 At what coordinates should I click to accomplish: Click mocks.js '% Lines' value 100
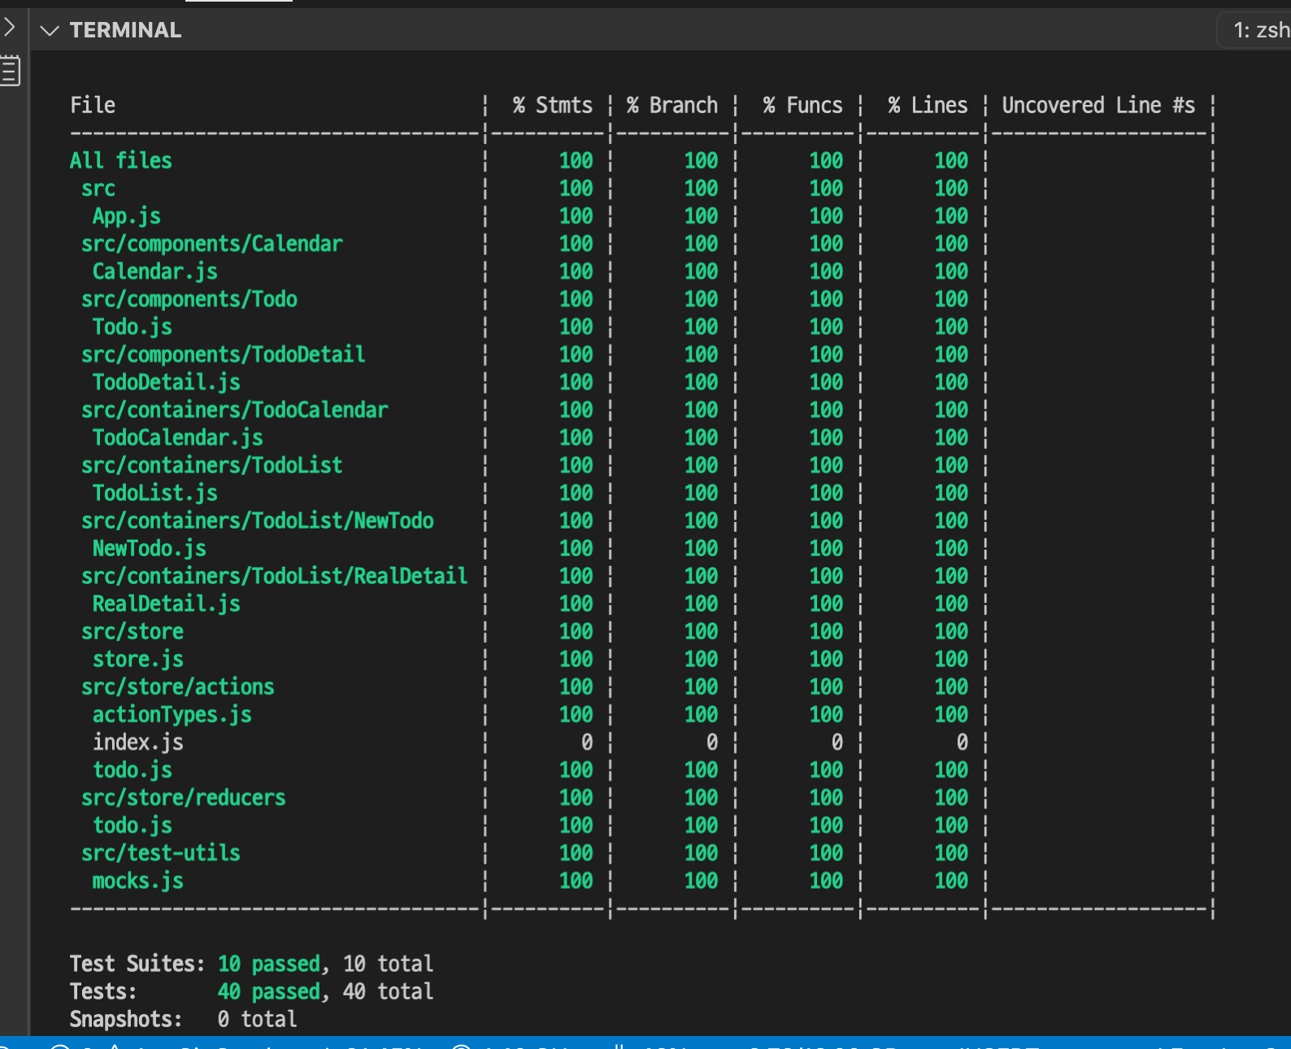click(951, 880)
